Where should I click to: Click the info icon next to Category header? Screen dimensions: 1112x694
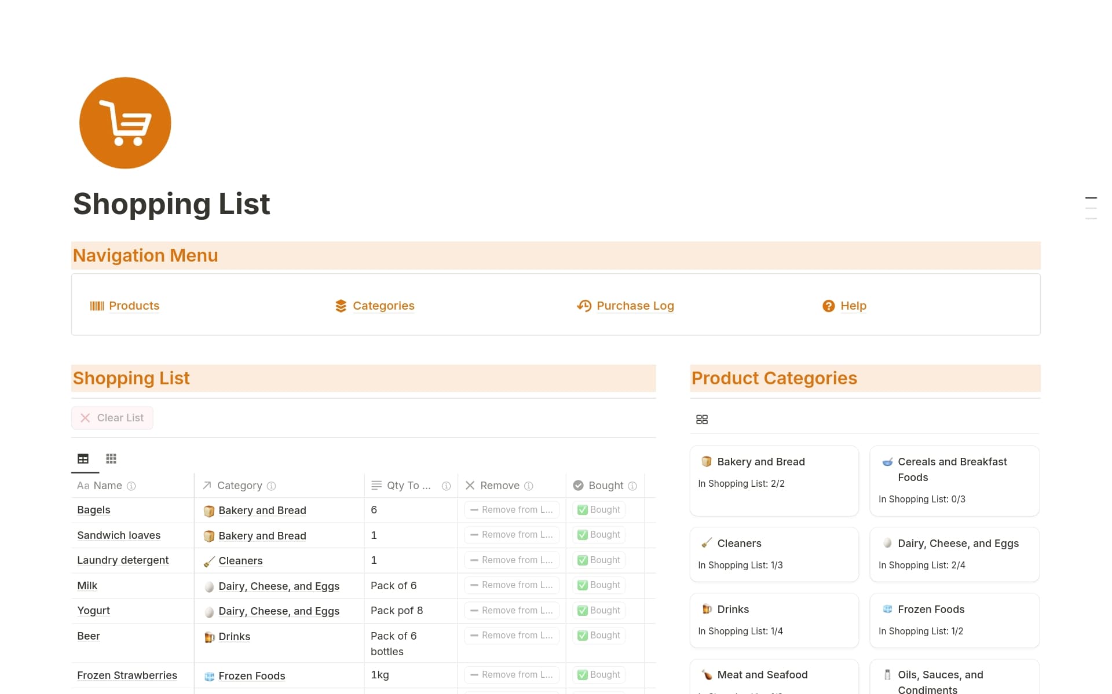pyautogui.click(x=271, y=486)
